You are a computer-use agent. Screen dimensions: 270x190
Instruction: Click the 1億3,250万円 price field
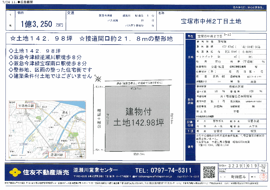42,24
